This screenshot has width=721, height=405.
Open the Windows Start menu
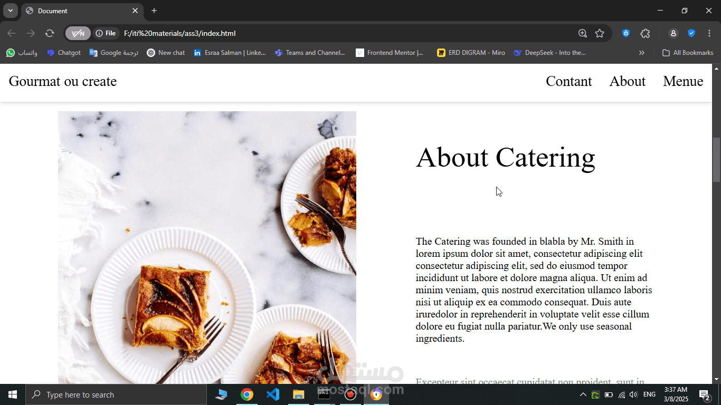(13, 394)
